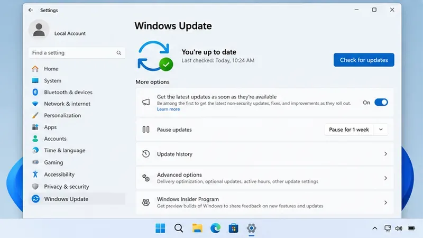Click into Find a setting search box

(77, 53)
